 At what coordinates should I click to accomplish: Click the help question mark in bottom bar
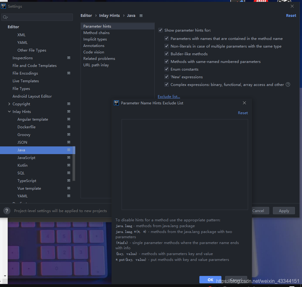[7, 211]
